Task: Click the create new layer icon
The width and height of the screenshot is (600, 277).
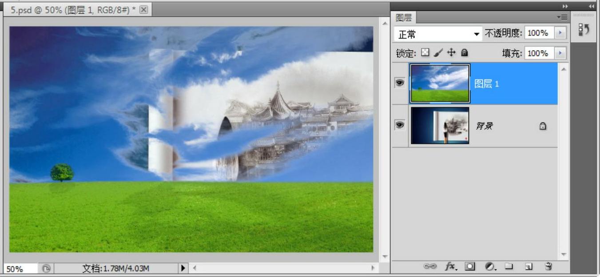Action: 528,266
